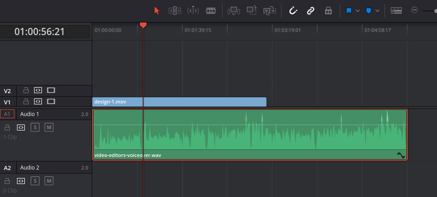Viewport: 437px width, 197px height.
Task: Lock the V1 video track
Action: click(x=26, y=102)
